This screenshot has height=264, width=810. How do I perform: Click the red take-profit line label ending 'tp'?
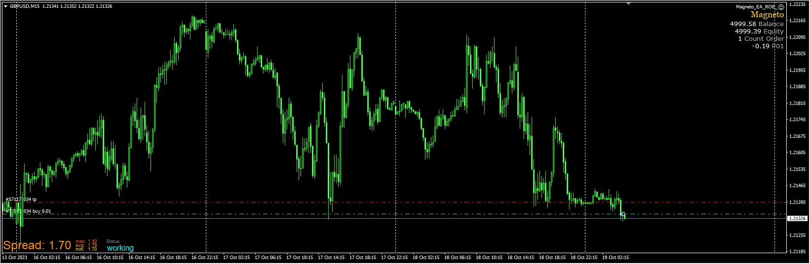[x=21, y=199]
